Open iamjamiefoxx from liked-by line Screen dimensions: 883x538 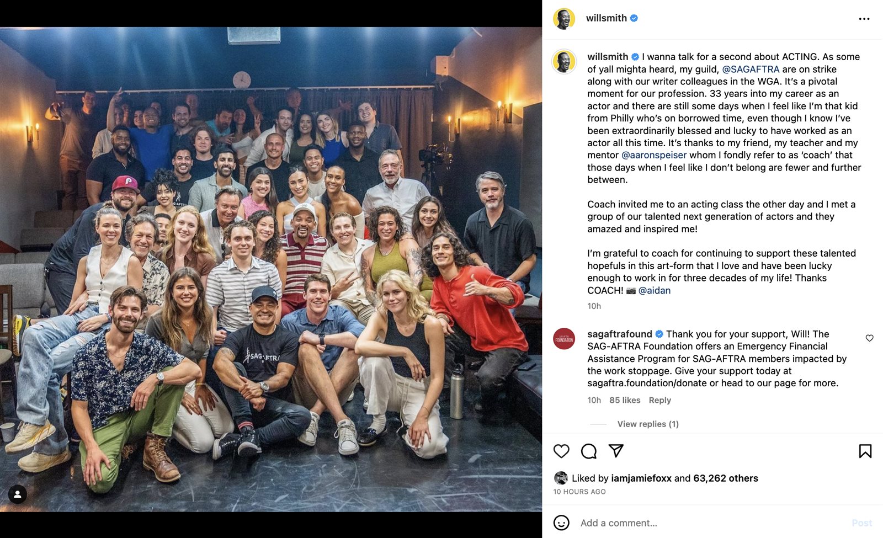coord(641,478)
